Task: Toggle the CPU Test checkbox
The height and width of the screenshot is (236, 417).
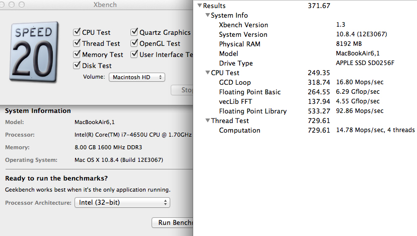Action: [x=77, y=32]
